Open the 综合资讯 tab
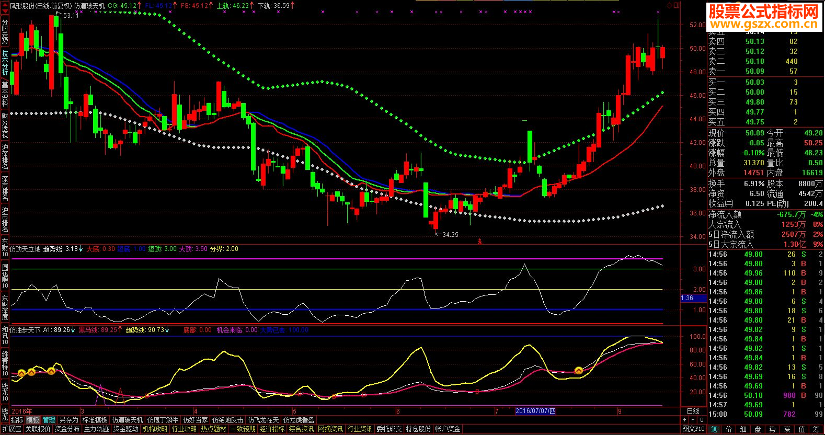 [301, 429]
